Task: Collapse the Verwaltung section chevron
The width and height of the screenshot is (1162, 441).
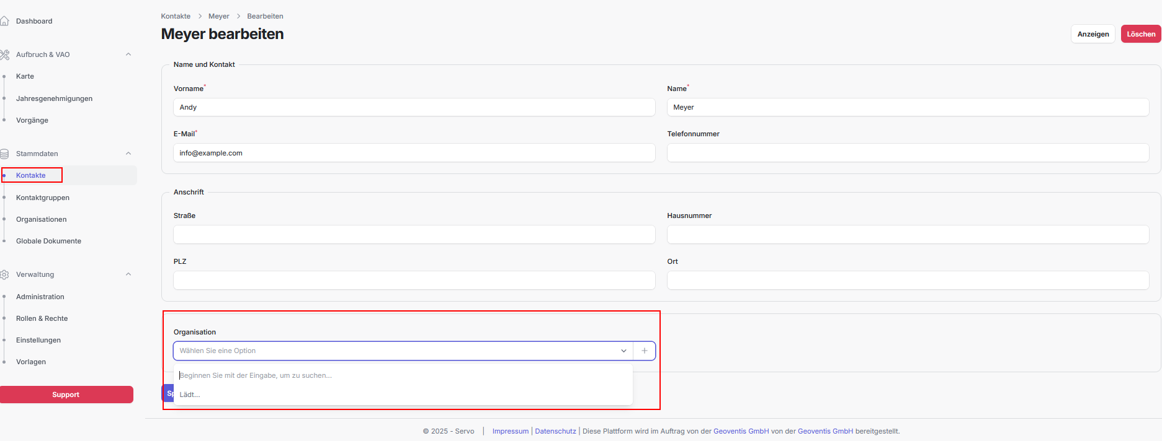Action: click(x=128, y=274)
